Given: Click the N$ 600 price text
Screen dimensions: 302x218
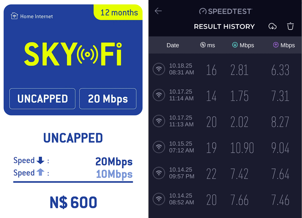Looking at the screenshot, I should click(x=73, y=202).
